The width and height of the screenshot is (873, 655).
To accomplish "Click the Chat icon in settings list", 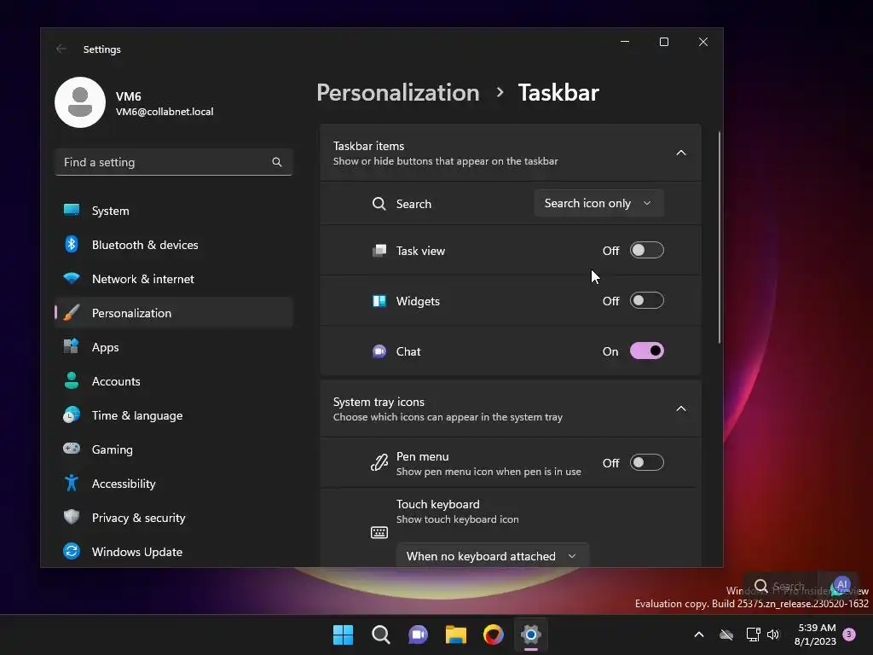I will point(379,351).
